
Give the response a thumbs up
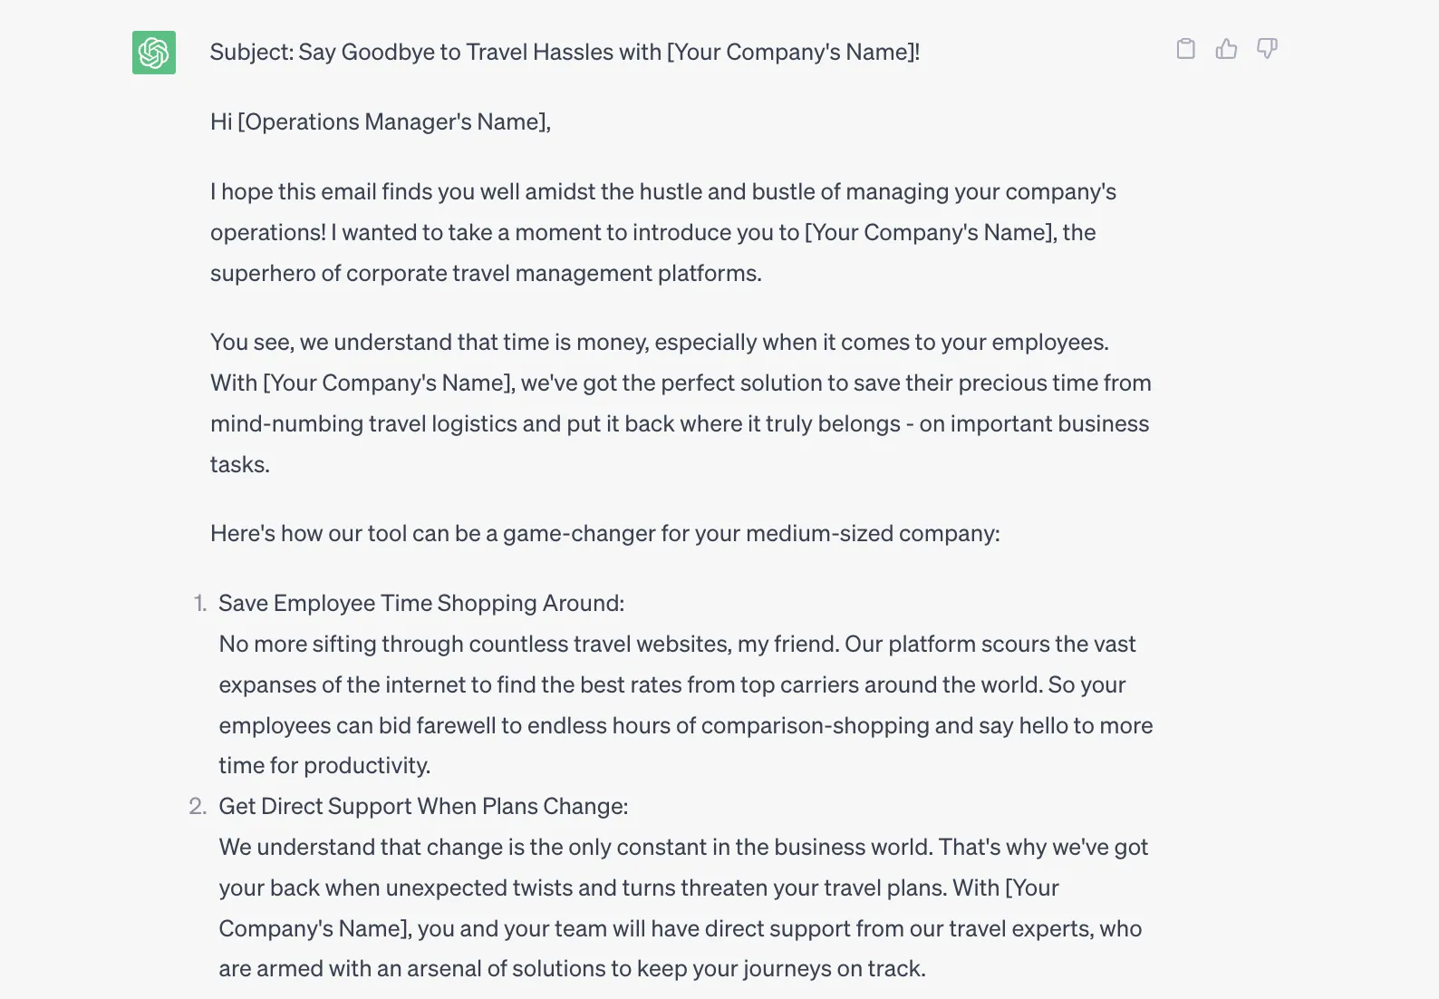pyautogui.click(x=1226, y=49)
